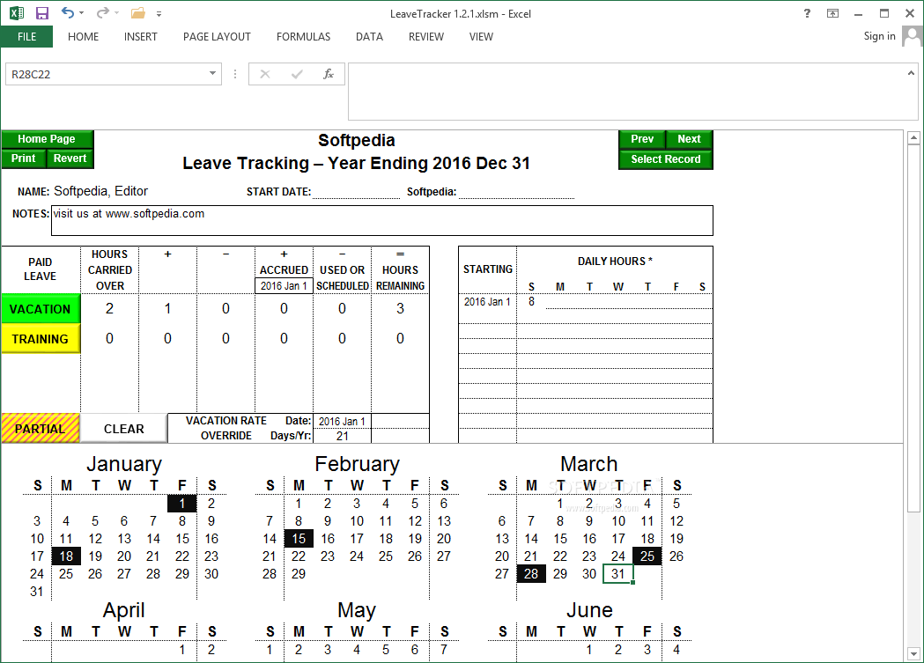The height and width of the screenshot is (663, 924).
Task: Open Ribbon Display Options
Action: coord(832,13)
